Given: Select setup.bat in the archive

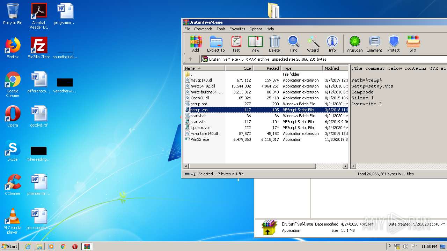Looking at the screenshot, I should click(266, 104).
